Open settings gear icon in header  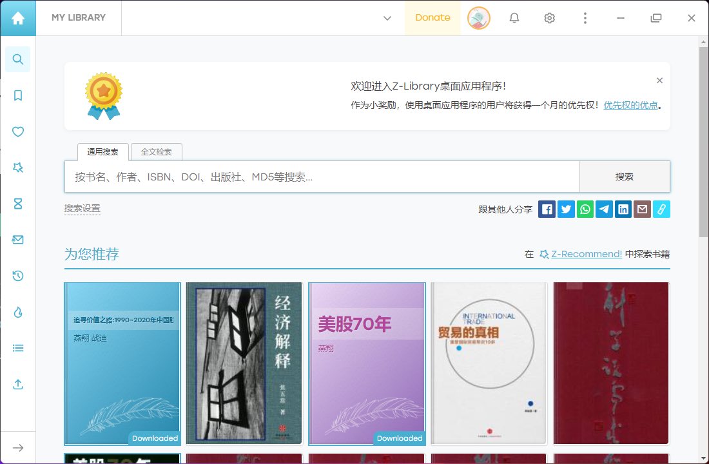tap(549, 18)
